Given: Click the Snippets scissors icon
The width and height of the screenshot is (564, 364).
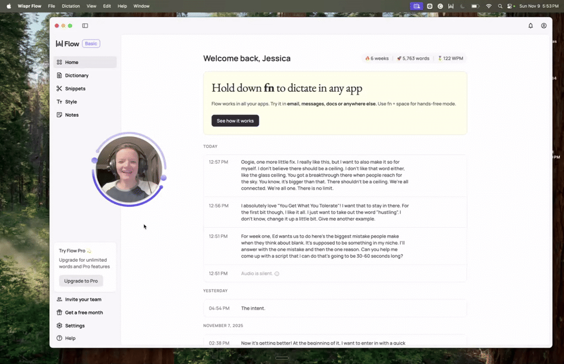Looking at the screenshot, I should point(59,89).
